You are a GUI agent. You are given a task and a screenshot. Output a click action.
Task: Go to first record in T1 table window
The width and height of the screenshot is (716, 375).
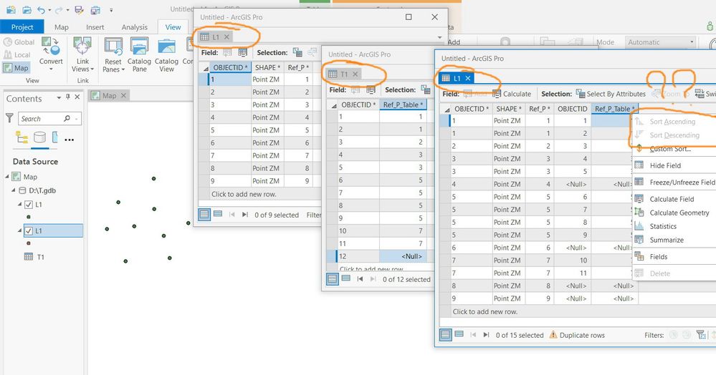click(360, 278)
